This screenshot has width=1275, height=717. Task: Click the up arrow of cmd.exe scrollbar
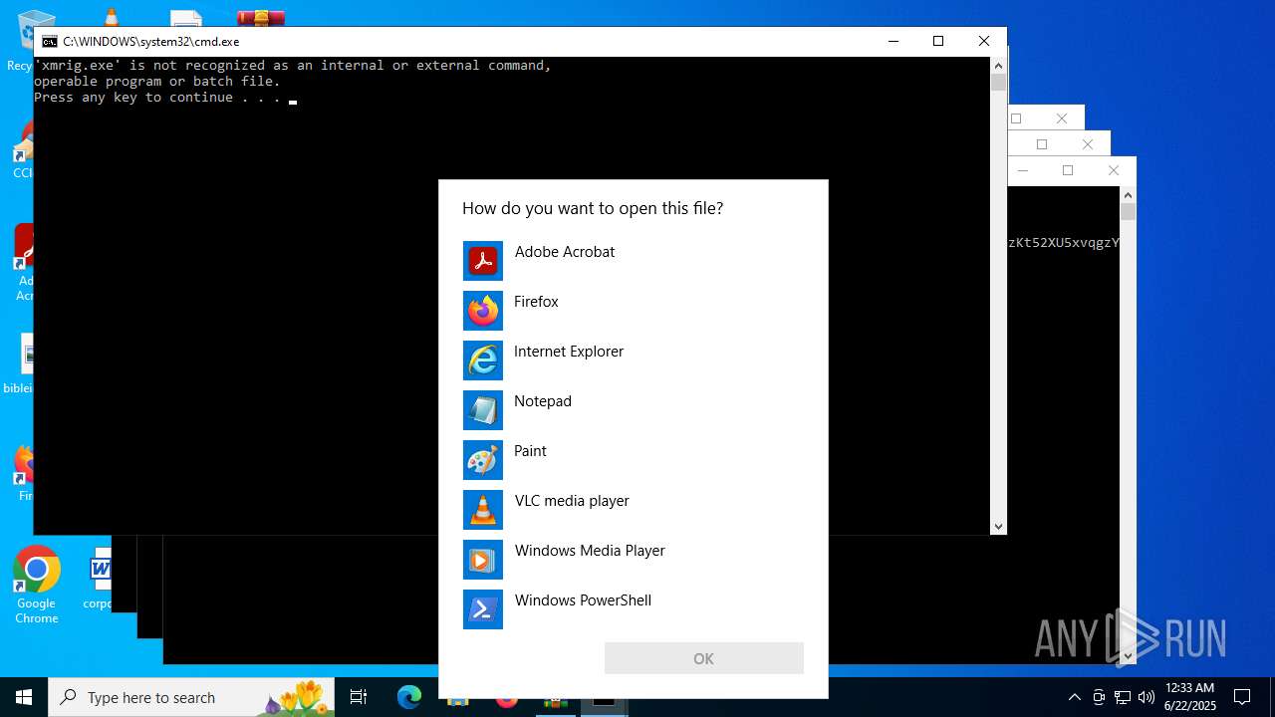point(998,65)
